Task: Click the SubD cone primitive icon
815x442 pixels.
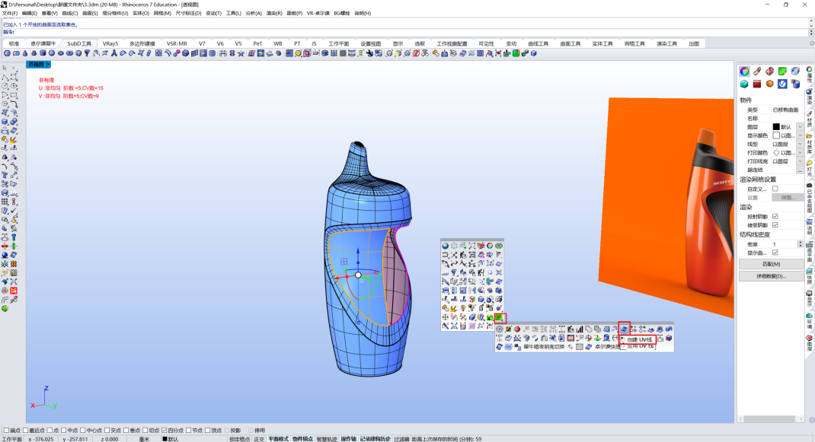Action: pyautogui.click(x=25, y=53)
